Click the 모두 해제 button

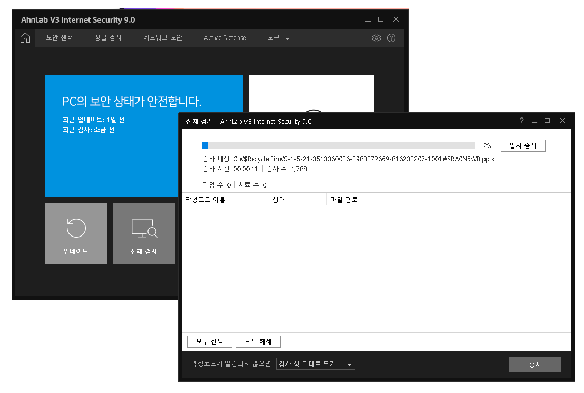coord(258,341)
